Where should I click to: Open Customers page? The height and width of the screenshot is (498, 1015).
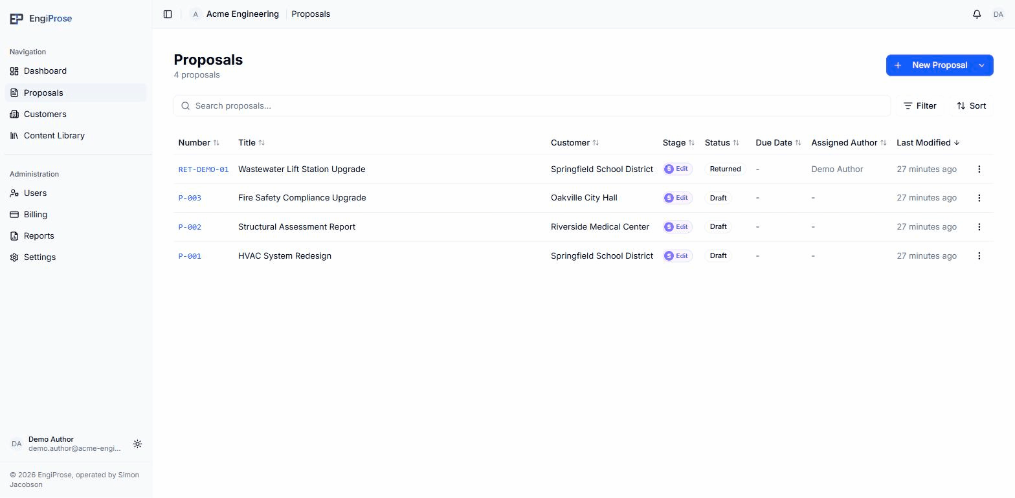[x=76, y=114]
